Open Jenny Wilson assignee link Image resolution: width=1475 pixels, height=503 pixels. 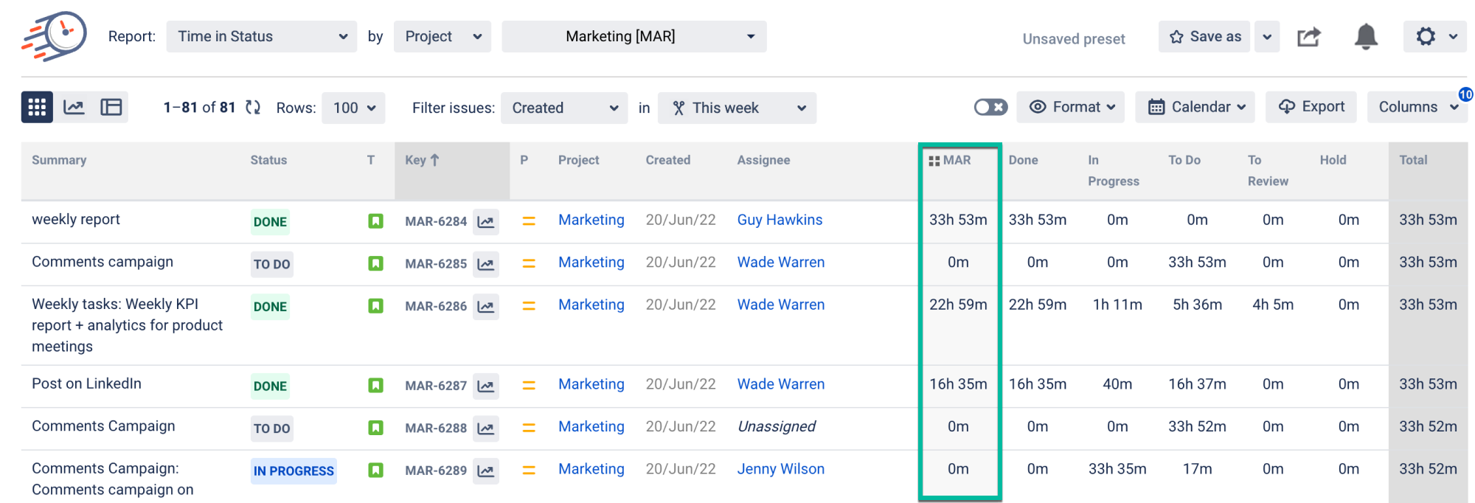[x=781, y=469]
